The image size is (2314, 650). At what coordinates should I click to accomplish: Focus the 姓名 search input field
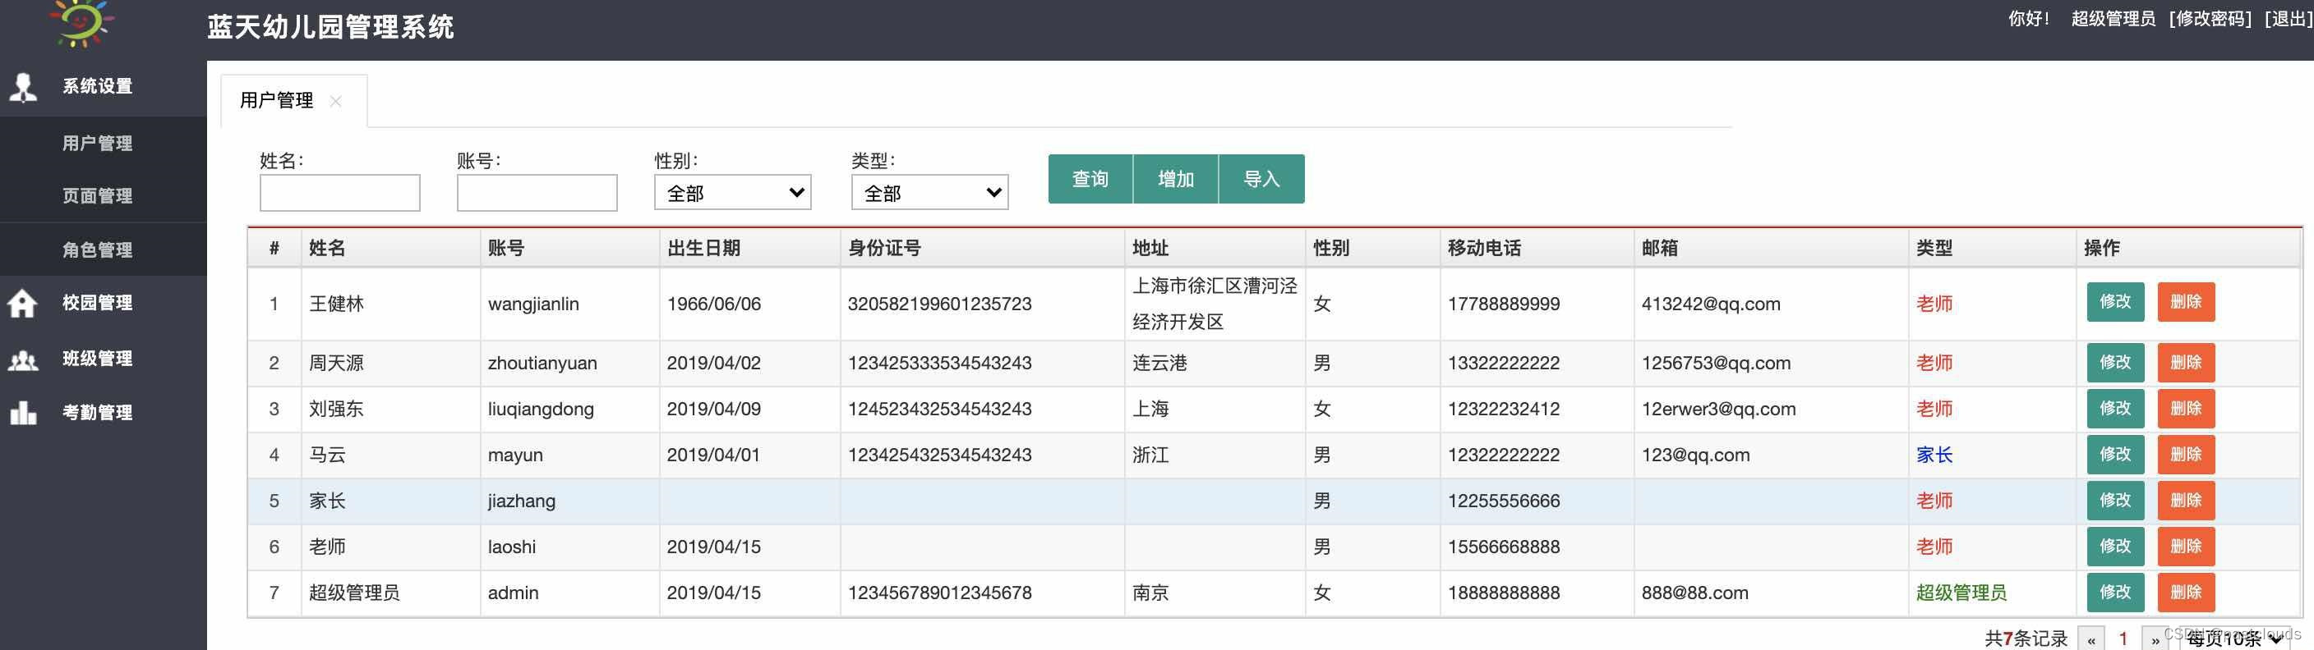[339, 193]
